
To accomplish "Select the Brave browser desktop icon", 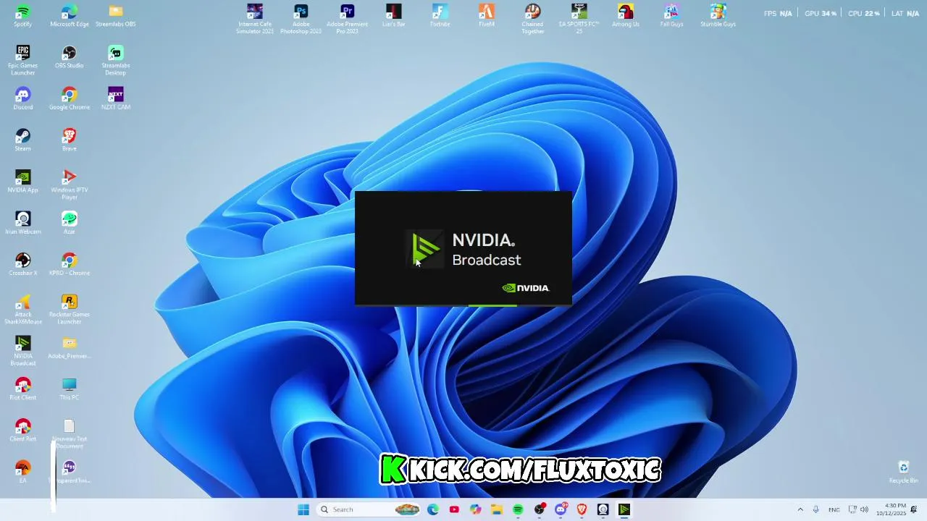I will pos(70,140).
